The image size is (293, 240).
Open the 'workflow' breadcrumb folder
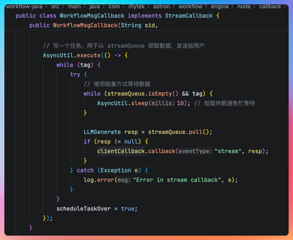(190, 6)
